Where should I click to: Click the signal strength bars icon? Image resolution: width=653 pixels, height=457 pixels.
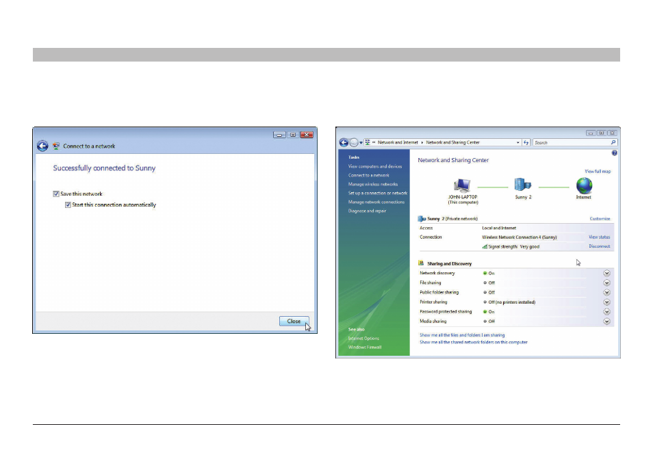click(x=485, y=246)
